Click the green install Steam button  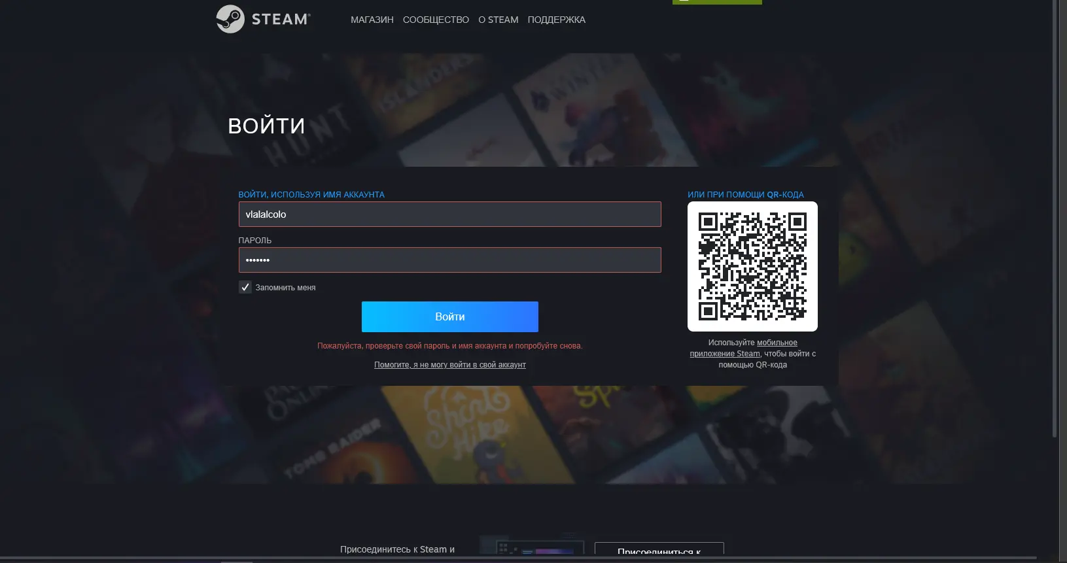click(717, 2)
